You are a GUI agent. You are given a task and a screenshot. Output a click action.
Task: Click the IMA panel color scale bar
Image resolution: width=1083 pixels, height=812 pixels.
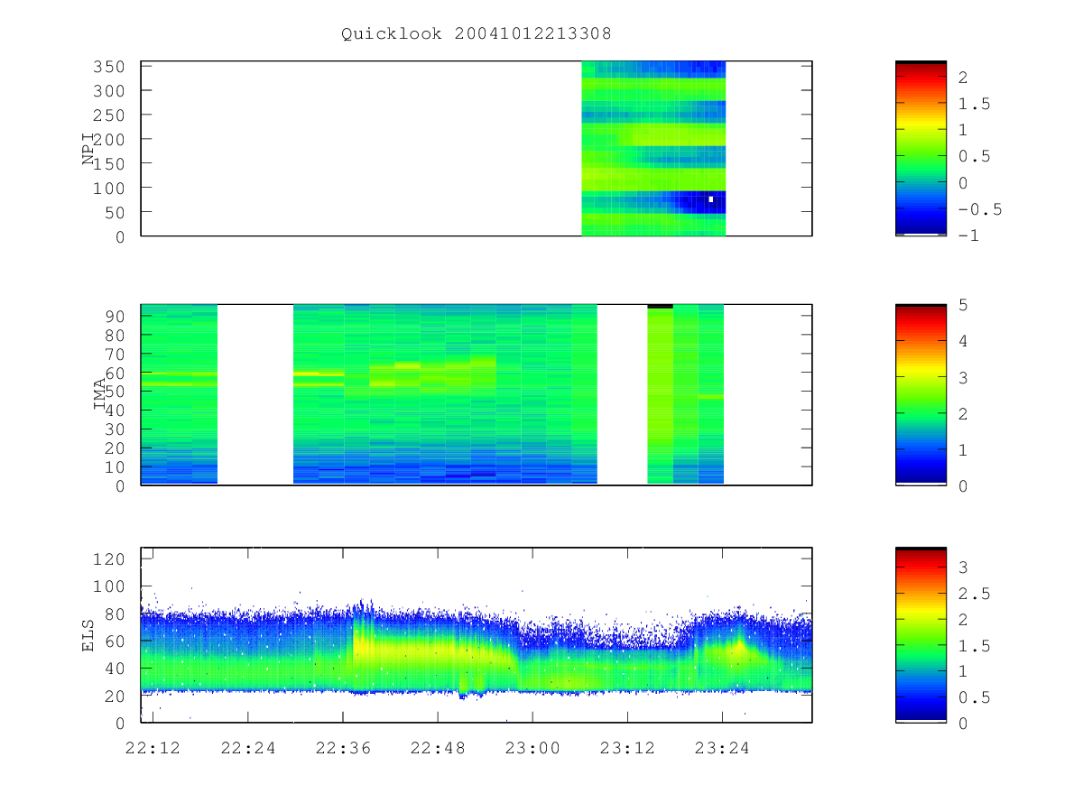coord(921,395)
